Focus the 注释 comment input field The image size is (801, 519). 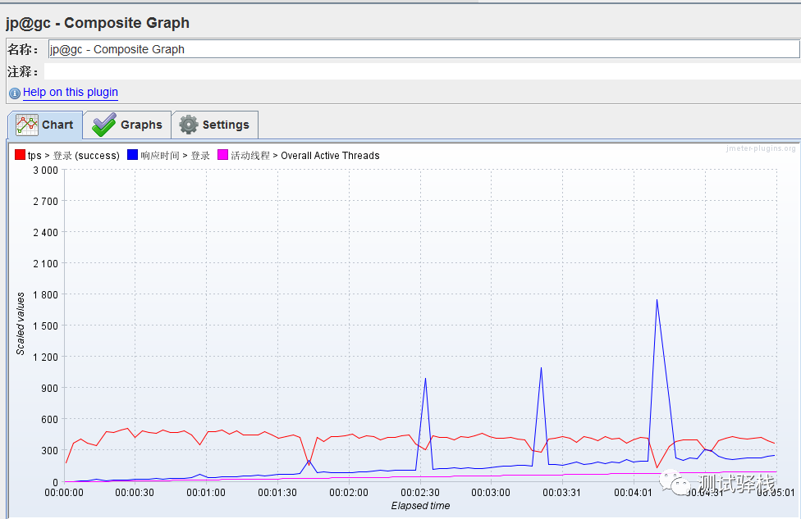[422, 71]
